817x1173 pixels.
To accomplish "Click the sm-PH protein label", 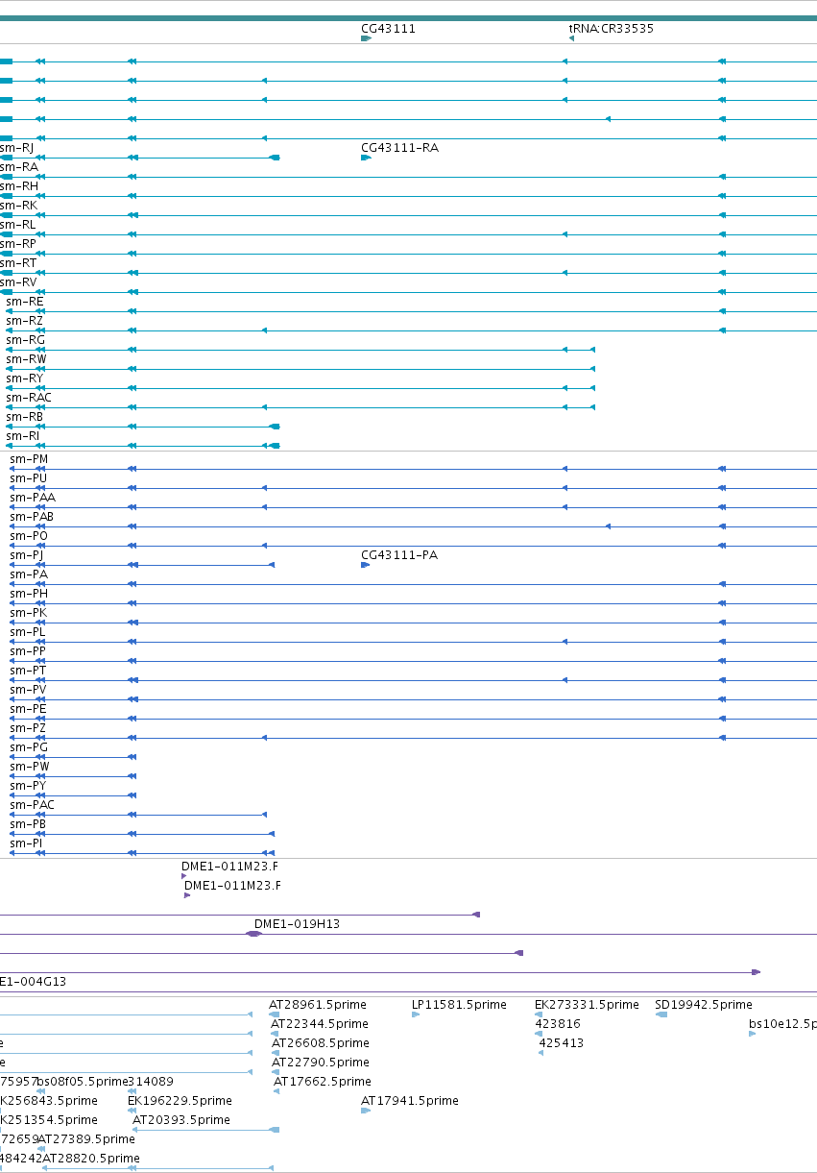I will [29, 594].
